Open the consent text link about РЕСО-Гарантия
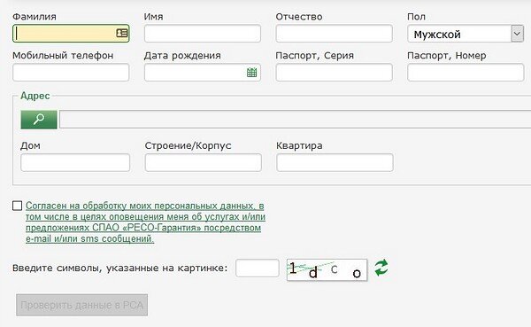Viewport: 531px width, 327px height. click(x=146, y=222)
